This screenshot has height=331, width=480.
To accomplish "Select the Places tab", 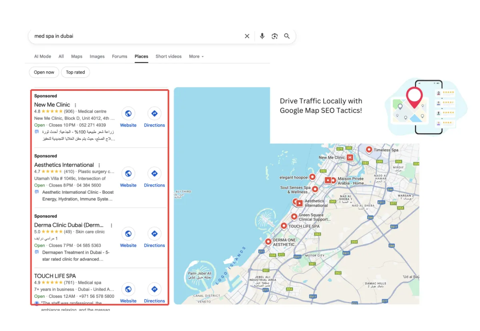I will pos(141,56).
